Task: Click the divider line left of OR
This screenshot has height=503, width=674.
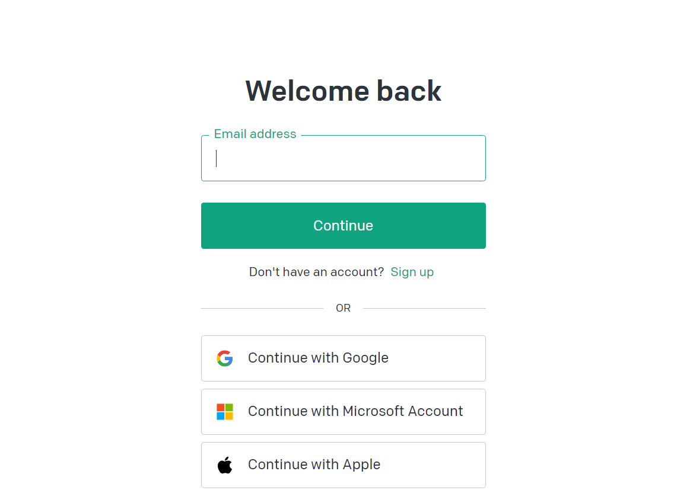Action: click(262, 308)
